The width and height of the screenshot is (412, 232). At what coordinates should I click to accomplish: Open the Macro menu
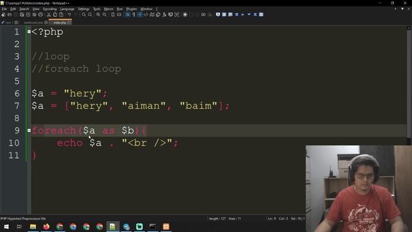point(109,9)
